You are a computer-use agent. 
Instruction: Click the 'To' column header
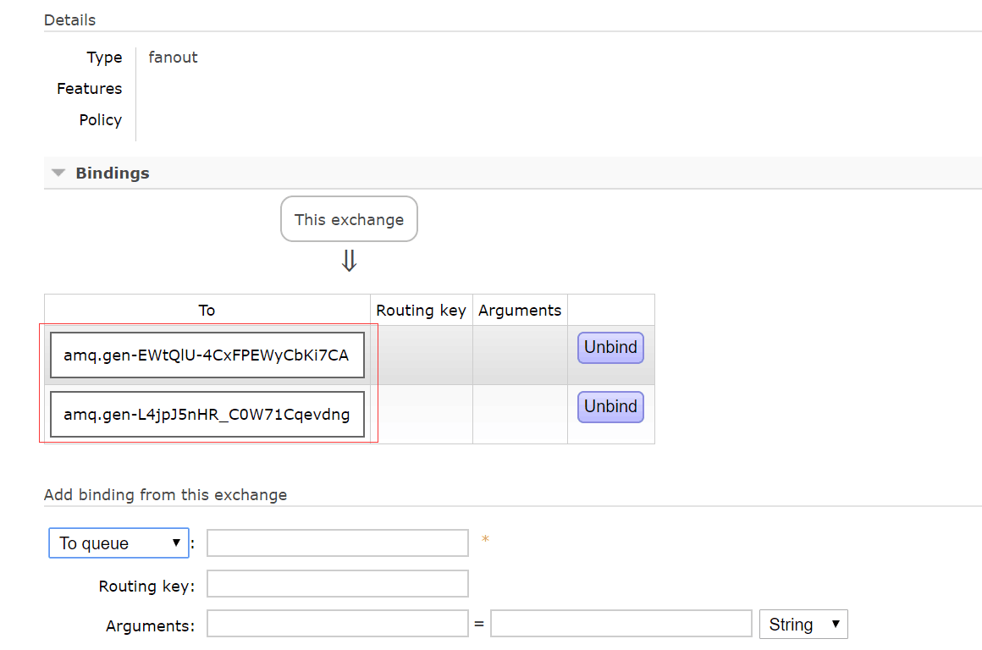207,311
